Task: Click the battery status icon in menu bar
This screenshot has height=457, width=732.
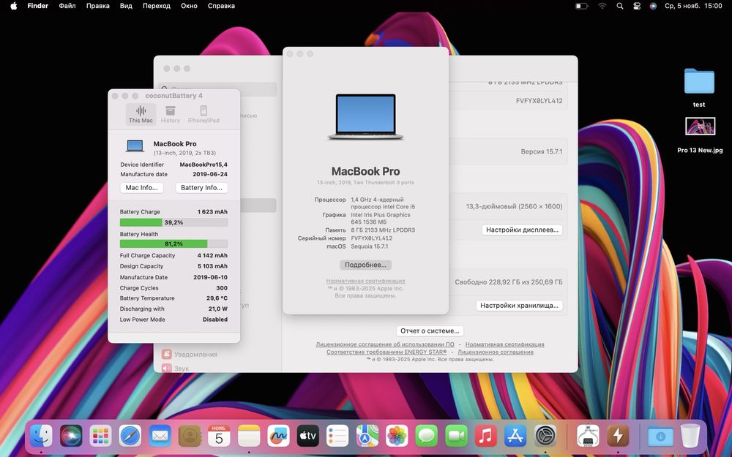Action: pyautogui.click(x=582, y=6)
